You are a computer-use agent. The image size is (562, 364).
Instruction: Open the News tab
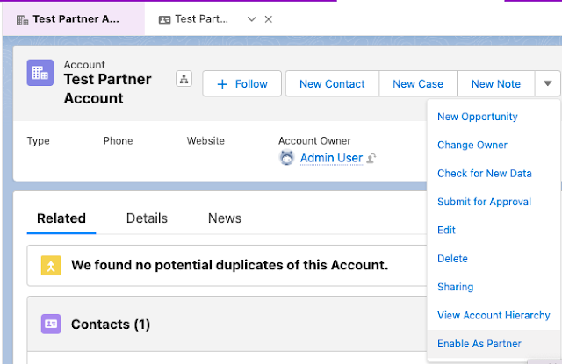point(225,218)
